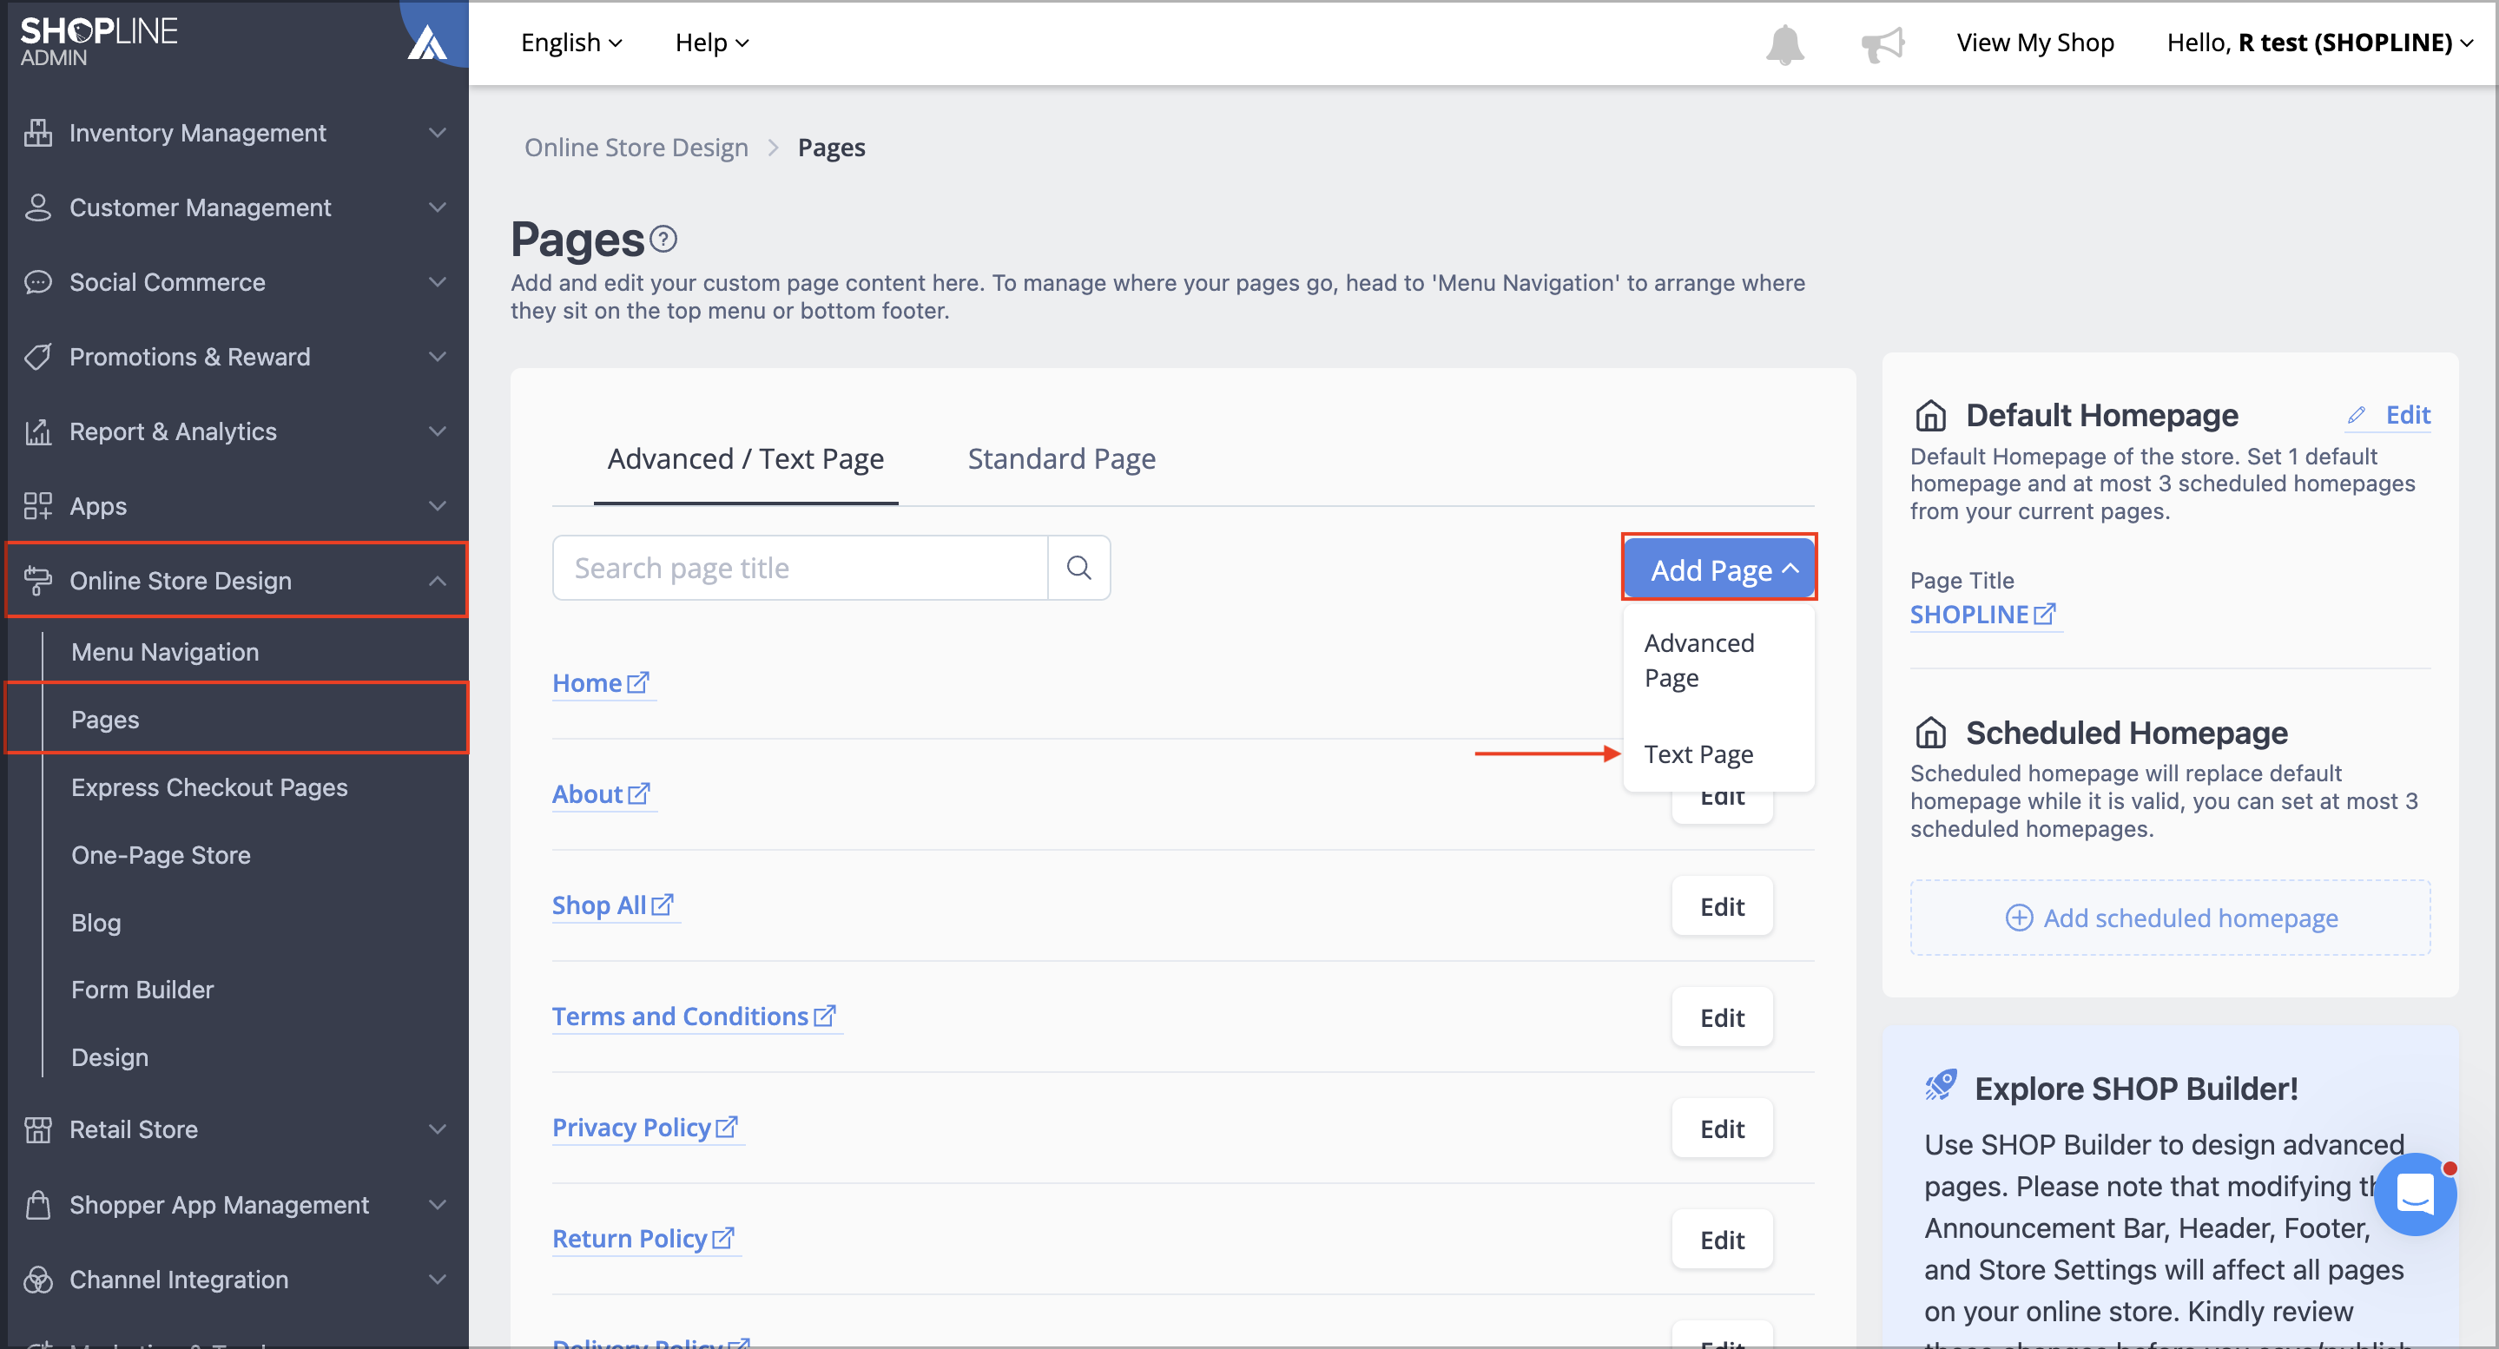Expand the Customer Management menu chevron

pos(438,207)
